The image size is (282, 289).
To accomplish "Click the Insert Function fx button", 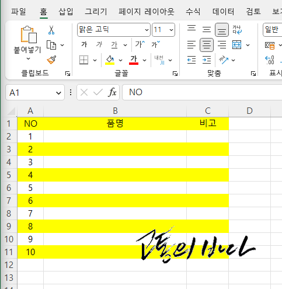I will (x=113, y=92).
